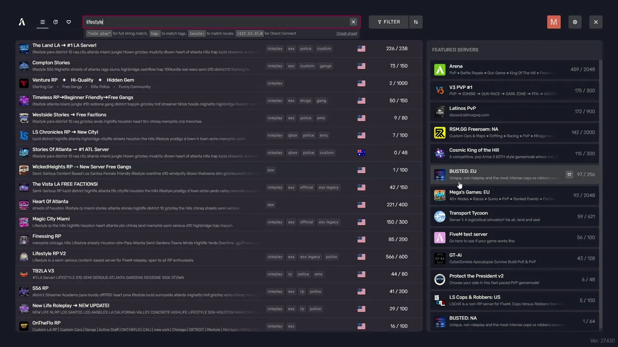Viewport: 618px width, 347px height.
Task: Click Lifestyle RP V2 server icon
Action: coord(24,256)
